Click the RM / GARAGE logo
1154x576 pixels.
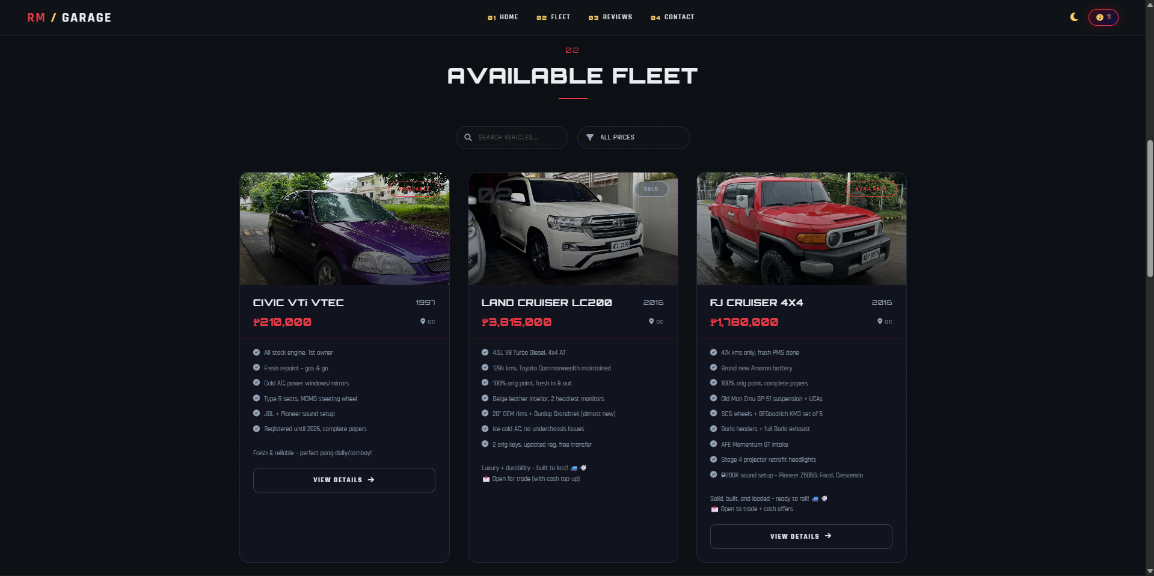pos(69,17)
